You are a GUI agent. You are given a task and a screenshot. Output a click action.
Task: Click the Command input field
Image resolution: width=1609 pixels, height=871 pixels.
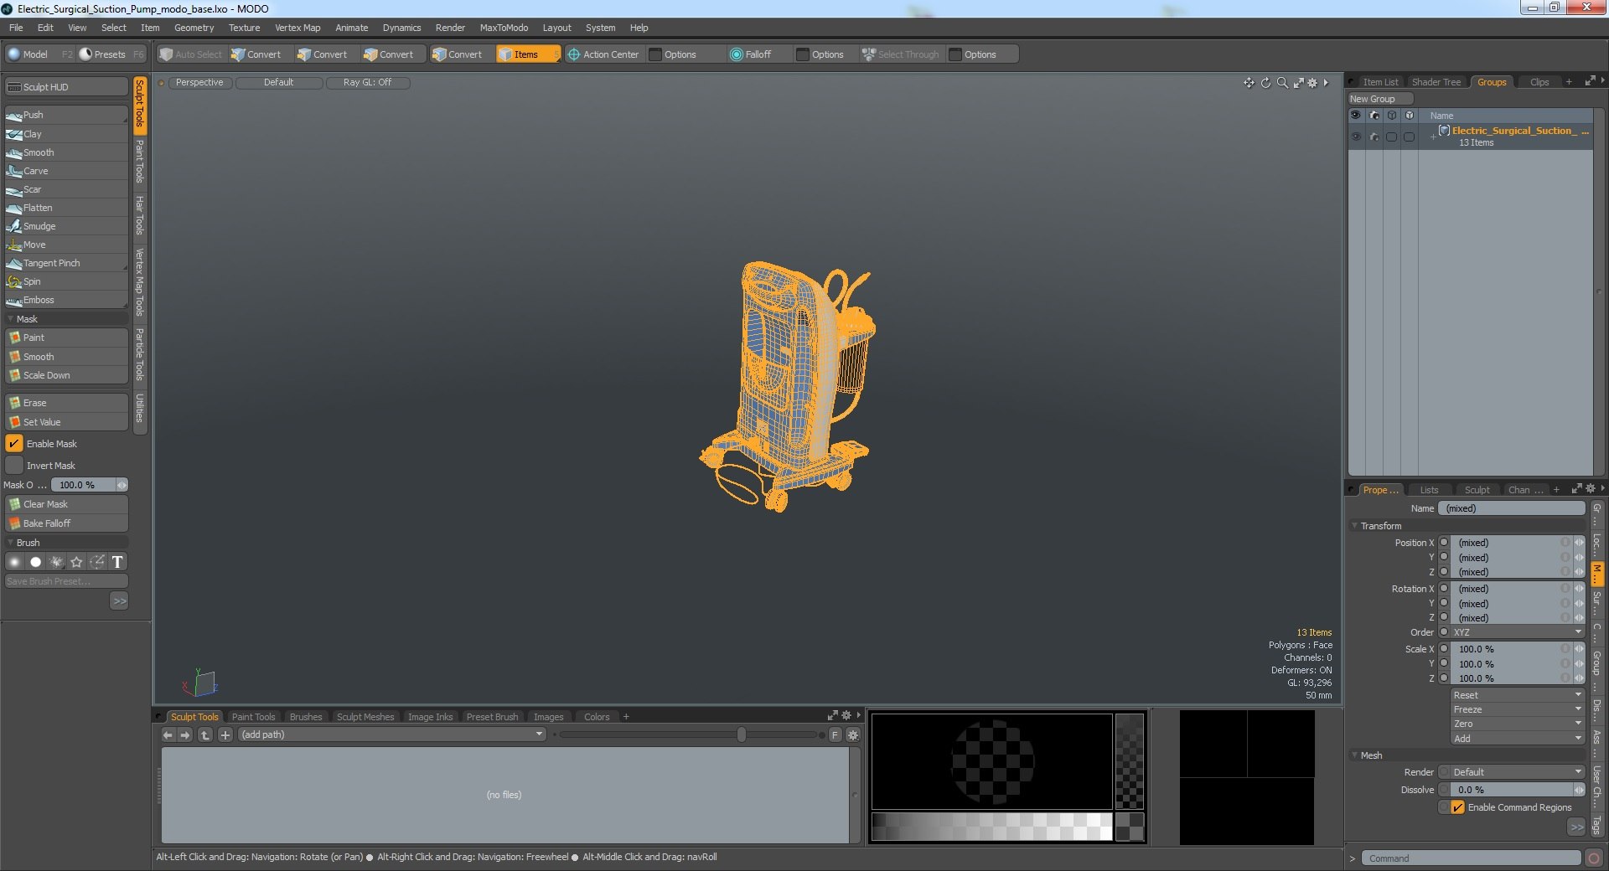1471,858
